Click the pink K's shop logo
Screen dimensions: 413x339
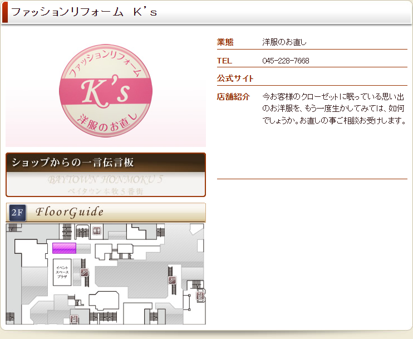click(x=105, y=92)
